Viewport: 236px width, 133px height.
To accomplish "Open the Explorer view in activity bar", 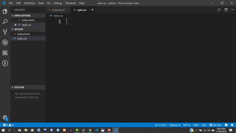I will [5, 11].
